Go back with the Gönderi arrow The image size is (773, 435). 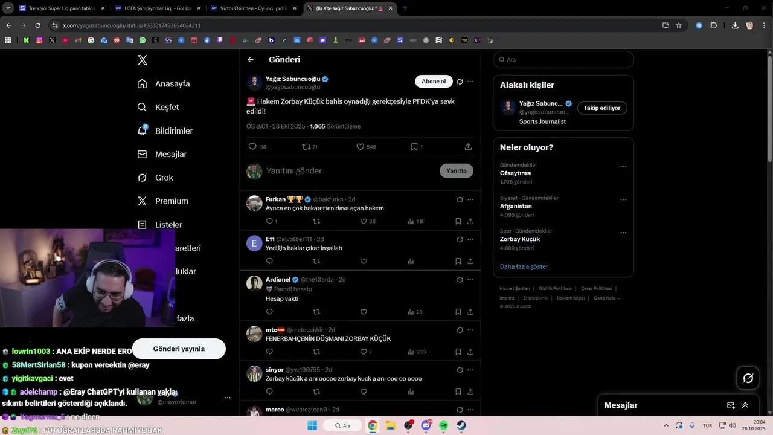click(251, 60)
